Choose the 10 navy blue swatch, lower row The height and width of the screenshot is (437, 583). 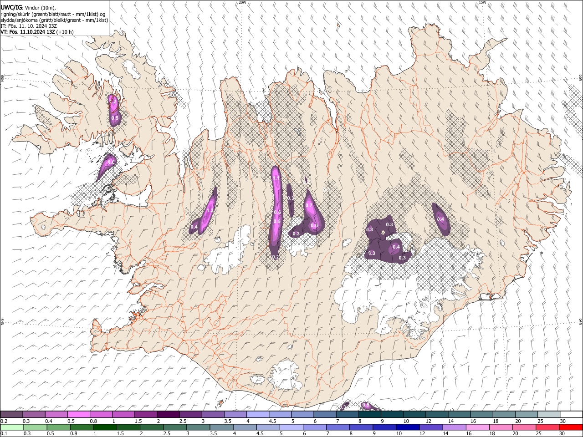407,427
